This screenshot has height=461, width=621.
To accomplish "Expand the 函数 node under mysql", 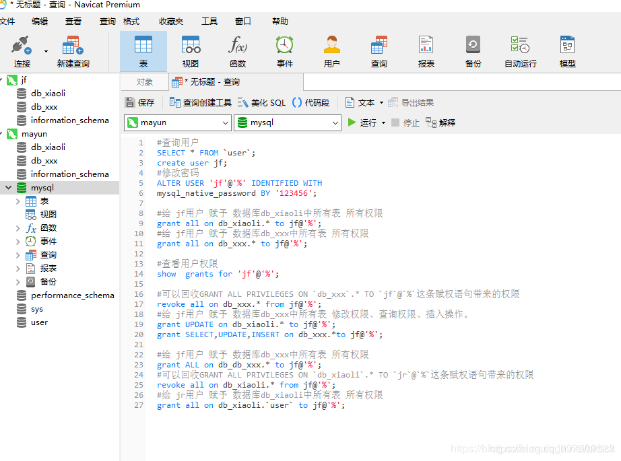I will [x=18, y=228].
